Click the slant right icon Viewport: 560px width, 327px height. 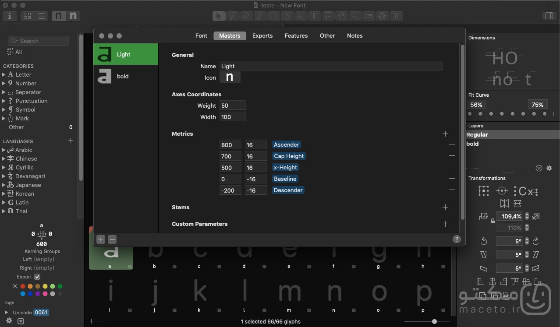(536, 255)
